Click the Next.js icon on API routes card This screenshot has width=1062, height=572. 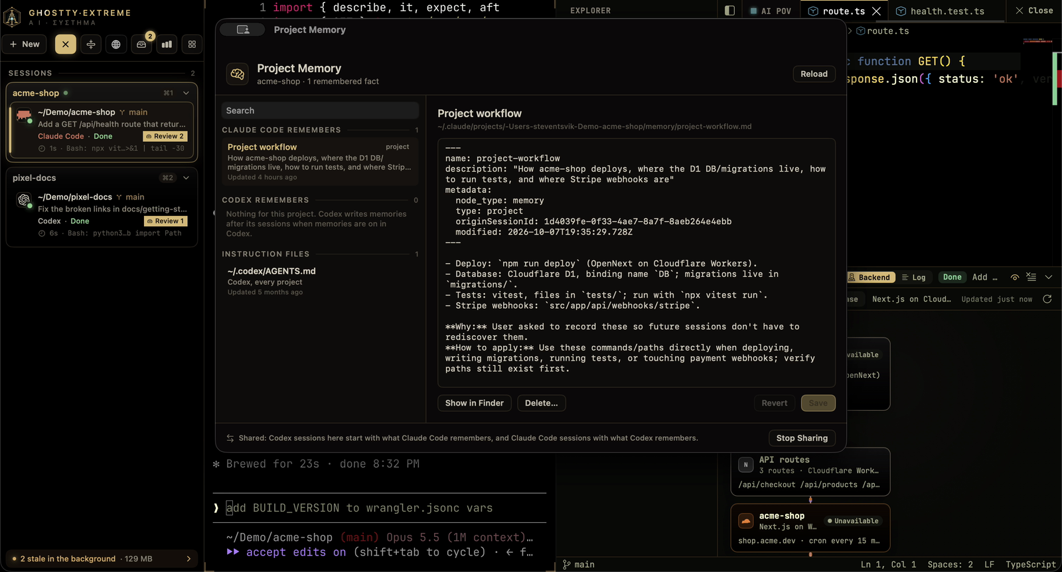[x=746, y=465]
